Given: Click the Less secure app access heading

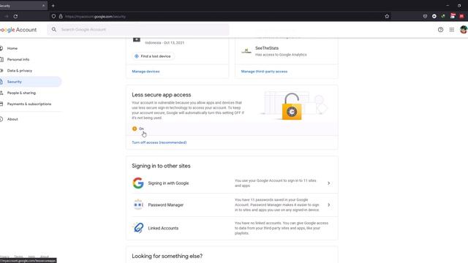Looking at the screenshot, I should pos(161,95).
